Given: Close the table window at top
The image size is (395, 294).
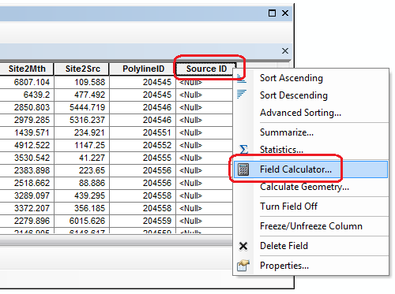Looking at the screenshot, I should (285, 13).
